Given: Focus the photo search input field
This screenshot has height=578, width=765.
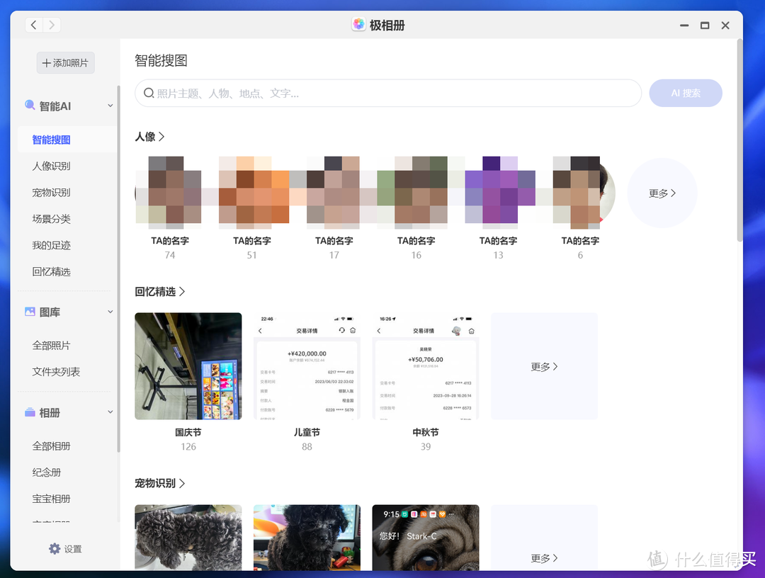Looking at the screenshot, I should (x=388, y=93).
